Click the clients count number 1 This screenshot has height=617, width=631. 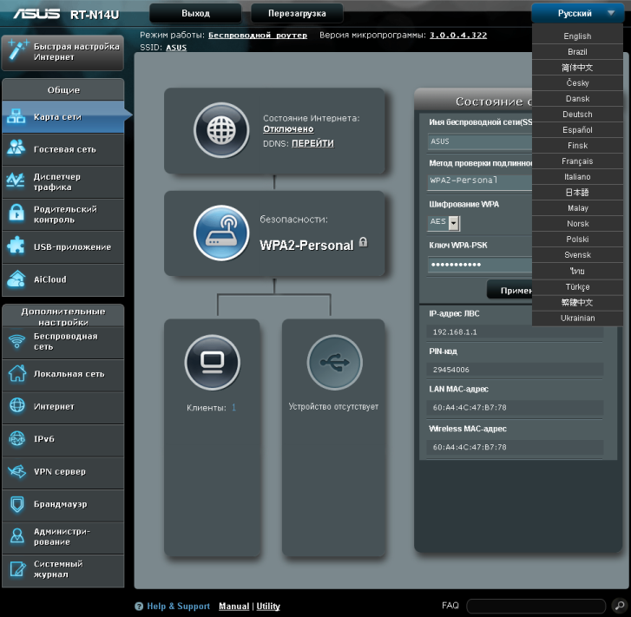(x=233, y=407)
